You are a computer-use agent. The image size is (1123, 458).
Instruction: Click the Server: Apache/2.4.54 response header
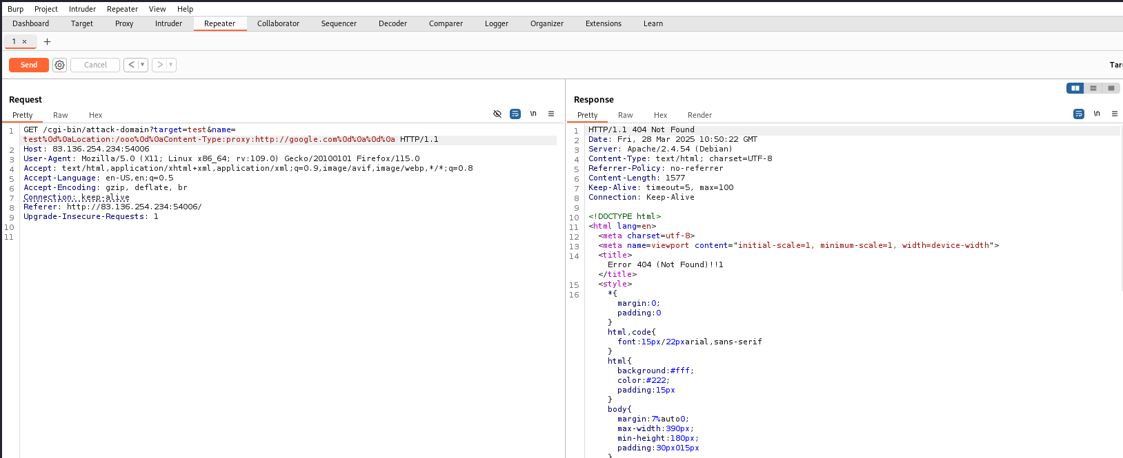660,149
